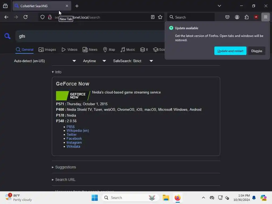Screen dimensions: 272x204
Task: Click the network display tray icon
Action: pyautogui.click(x=220, y=198)
